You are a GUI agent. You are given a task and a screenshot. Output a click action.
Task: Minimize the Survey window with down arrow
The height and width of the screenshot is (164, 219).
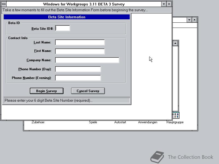click(x=164, y=4)
